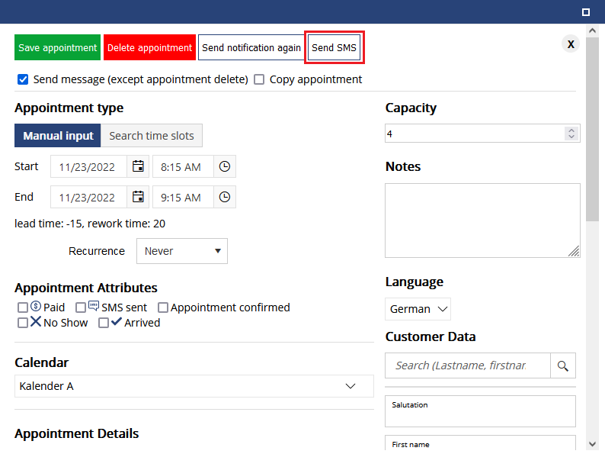Mark the appointment as No Show
The height and width of the screenshot is (454, 605).
[x=23, y=323]
